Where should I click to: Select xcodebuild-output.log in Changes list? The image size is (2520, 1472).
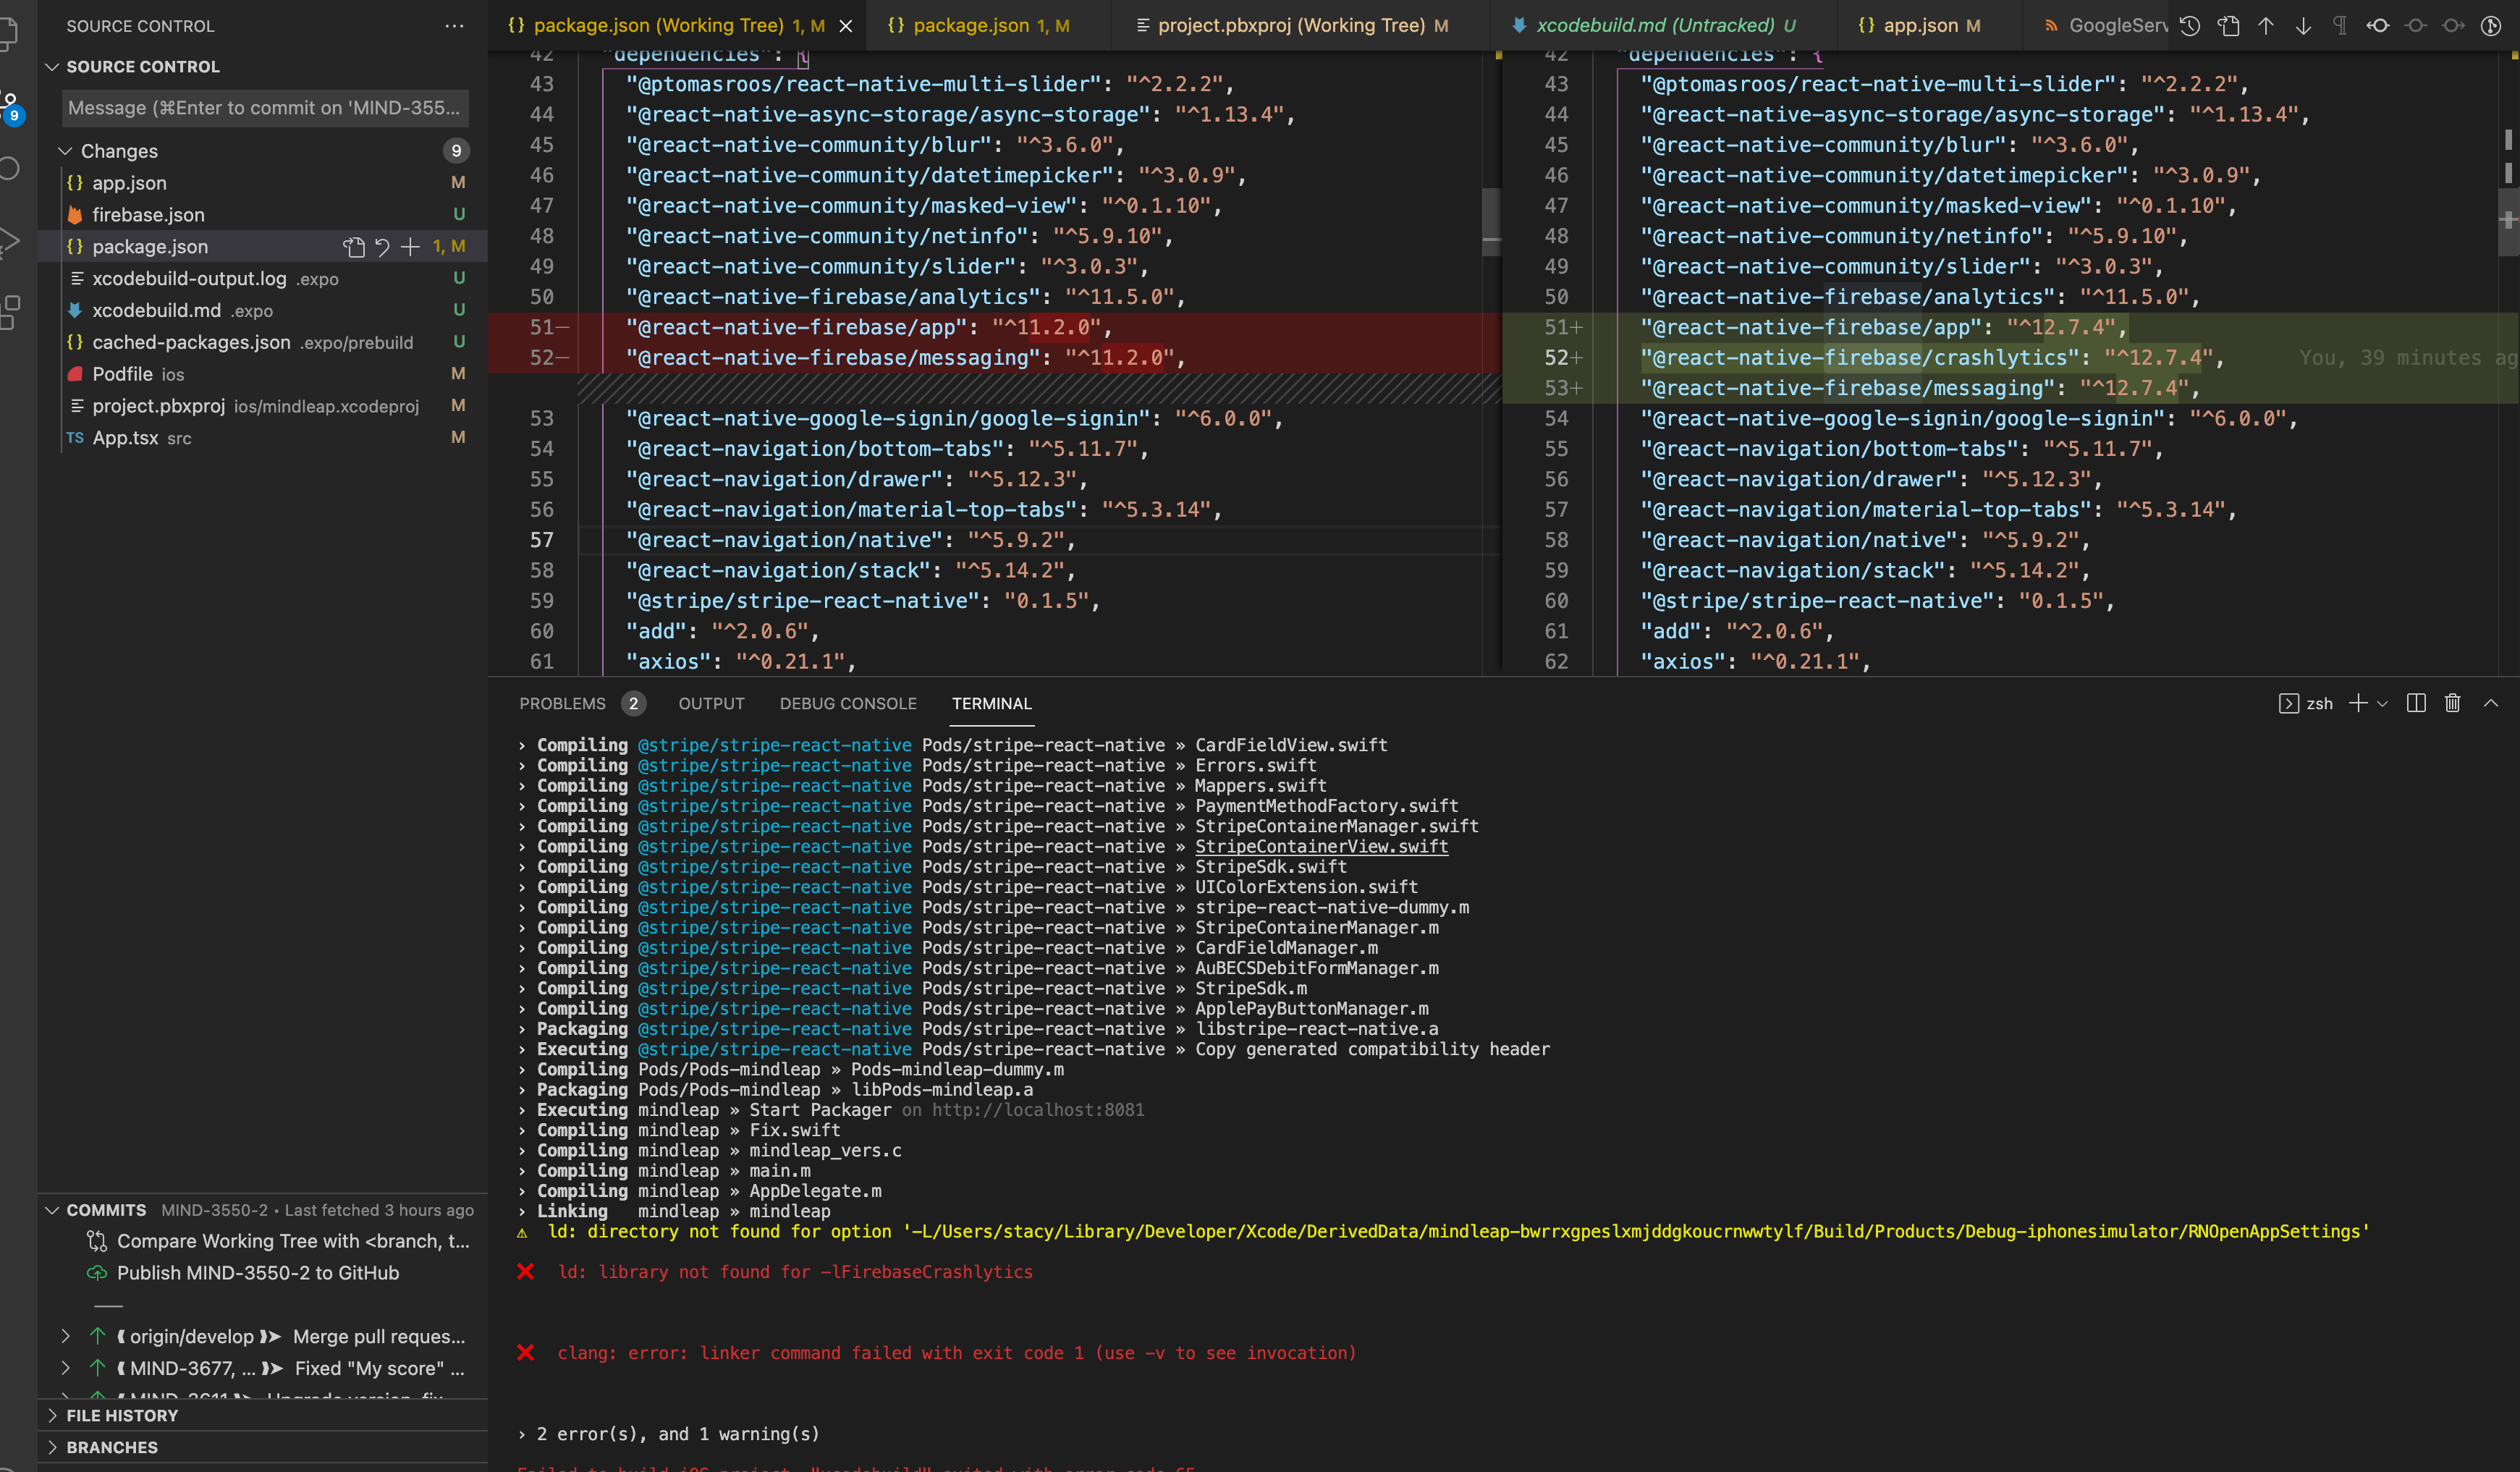tap(262, 279)
